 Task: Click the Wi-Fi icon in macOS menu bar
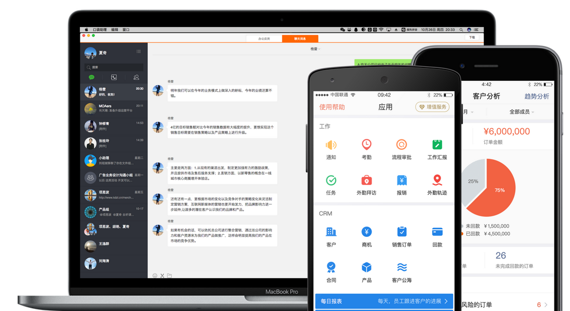pyautogui.click(x=381, y=30)
